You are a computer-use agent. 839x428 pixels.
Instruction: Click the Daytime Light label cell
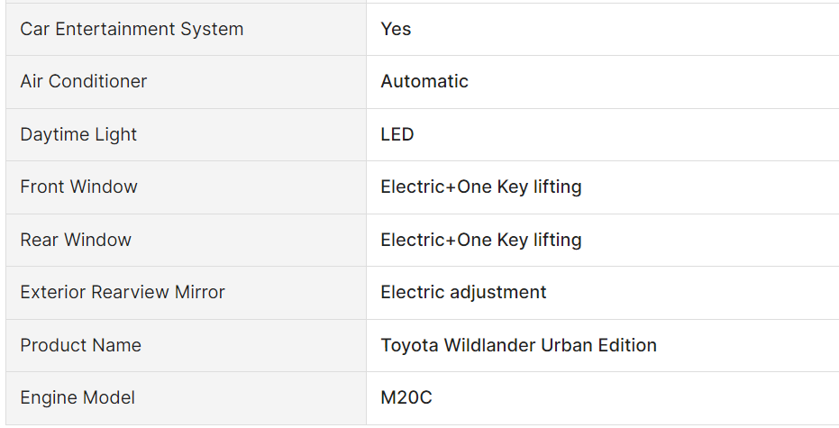click(x=78, y=134)
